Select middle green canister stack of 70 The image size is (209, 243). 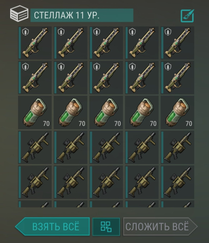tap(106, 112)
